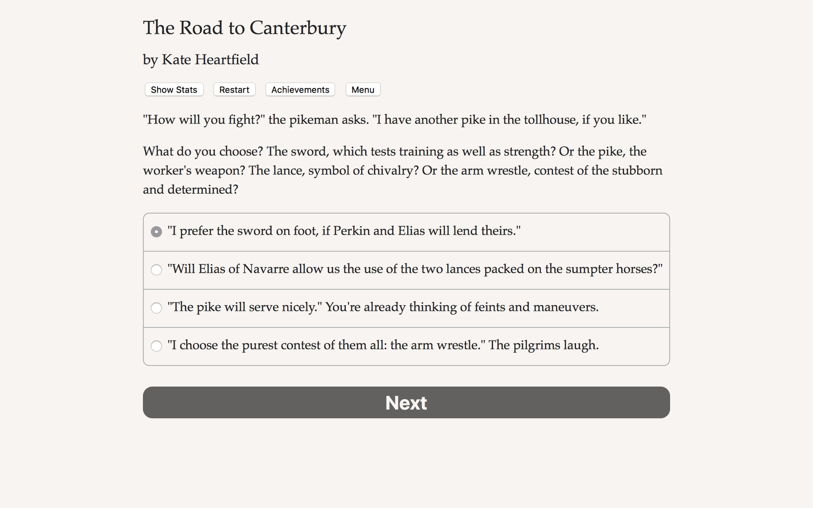Click the already-selected sword radio button

coord(156,231)
